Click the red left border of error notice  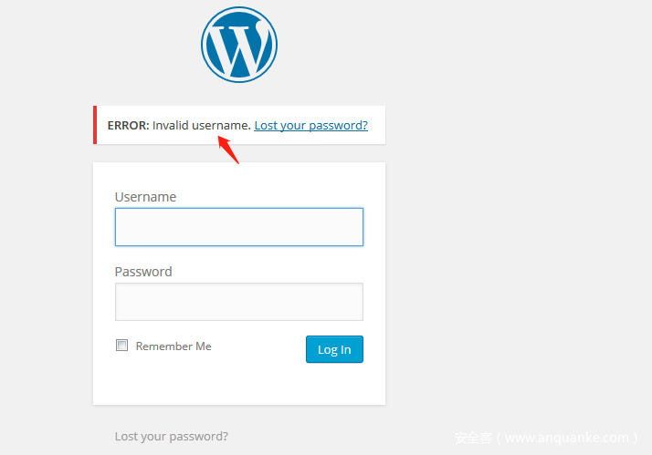pyautogui.click(x=94, y=125)
